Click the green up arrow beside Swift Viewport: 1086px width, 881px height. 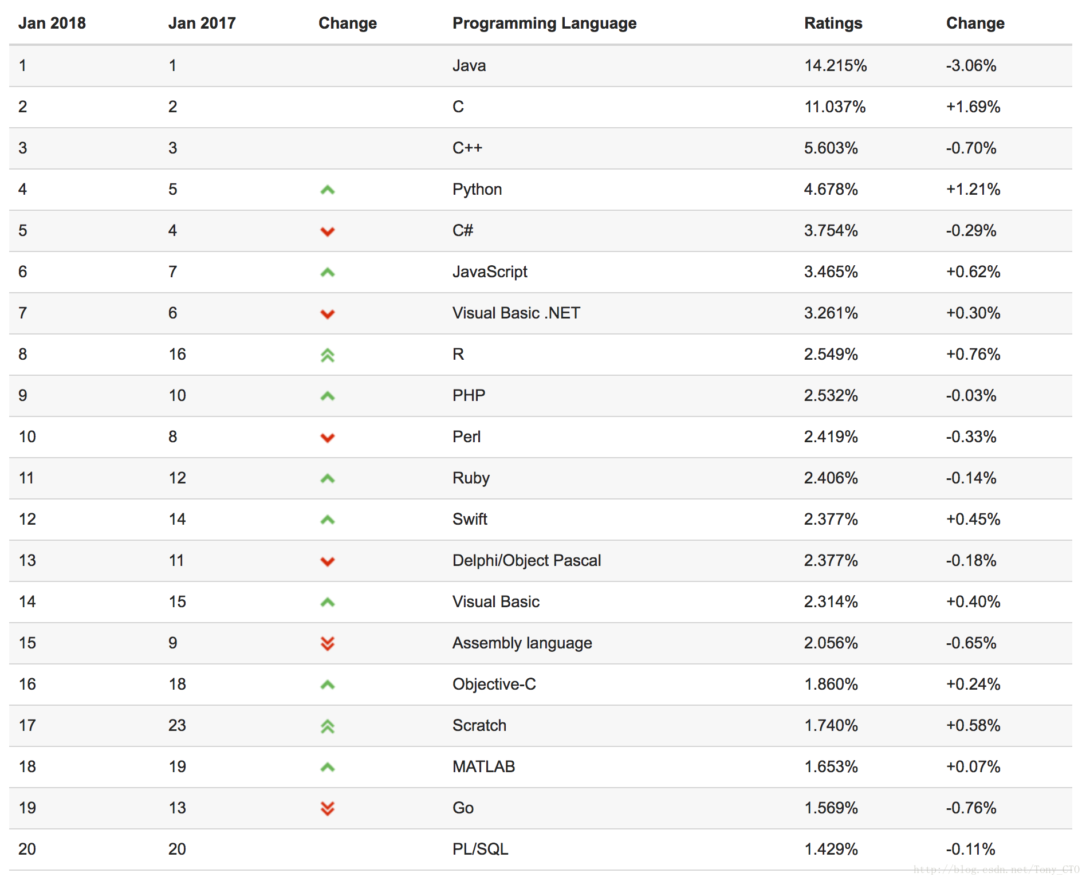pyautogui.click(x=327, y=520)
